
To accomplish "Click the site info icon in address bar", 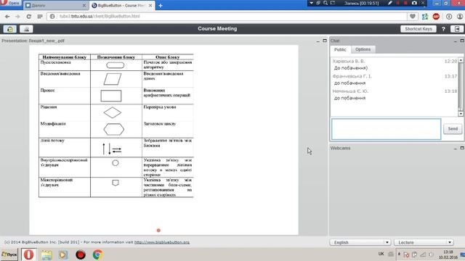I will pos(52,16).
